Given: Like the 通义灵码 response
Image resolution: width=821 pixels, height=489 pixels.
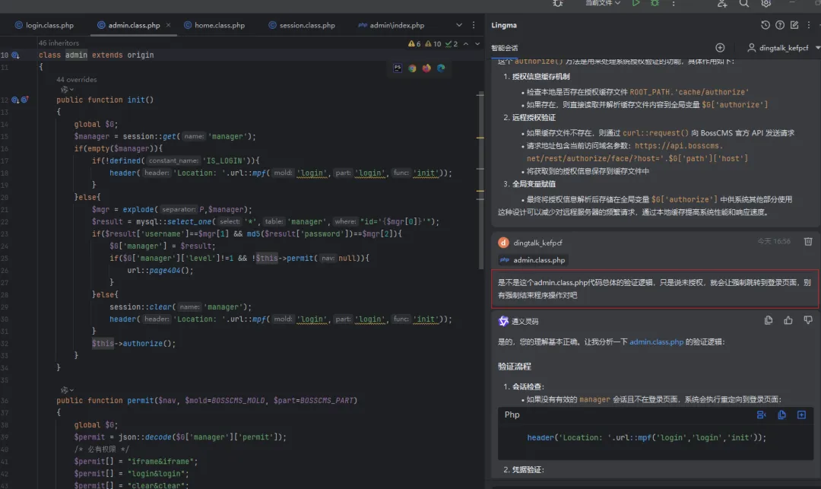Looking at the screenshot, I should [788, 320].
